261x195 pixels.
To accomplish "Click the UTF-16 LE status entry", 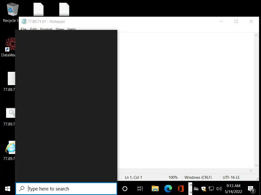I will pos(231,177).
